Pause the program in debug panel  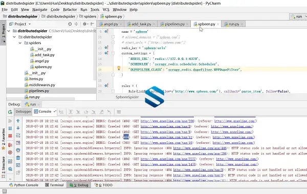tap(10, 128)
